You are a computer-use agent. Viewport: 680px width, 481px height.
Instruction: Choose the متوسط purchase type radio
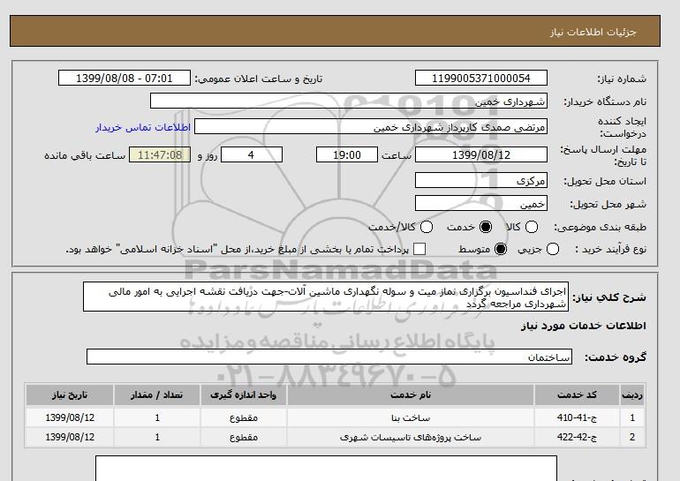point(501,249)
